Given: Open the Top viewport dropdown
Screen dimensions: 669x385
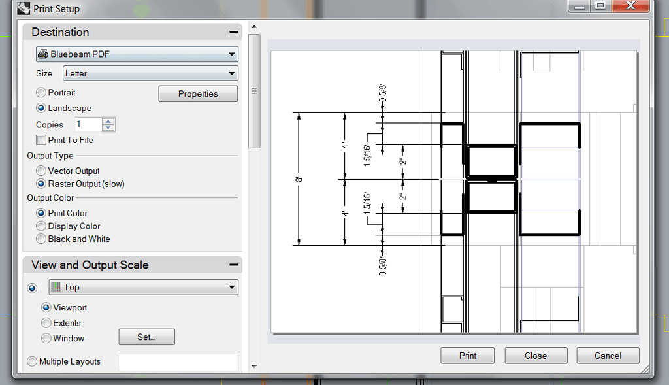Looking at the screenshot, I should (232, 287).
